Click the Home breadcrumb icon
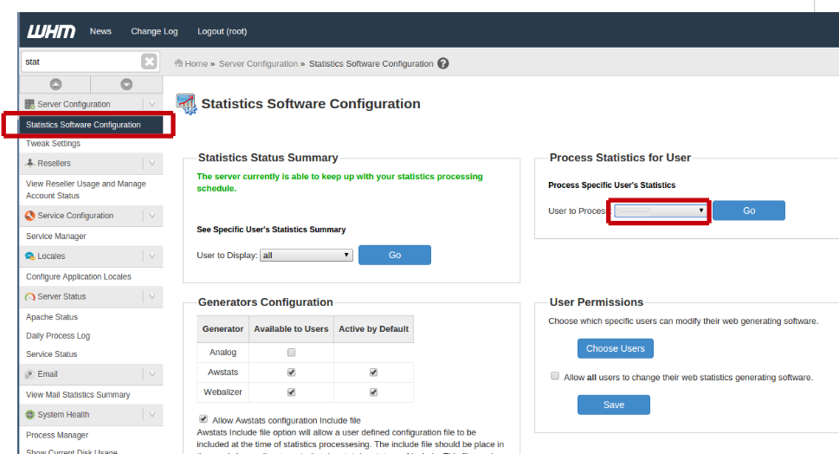The image size is (839, 454). (178, 63)
